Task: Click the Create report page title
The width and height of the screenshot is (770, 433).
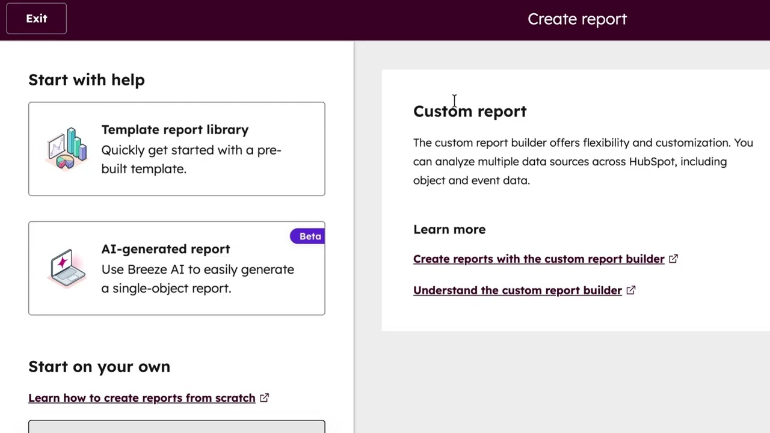Action: (x=577, y=19)
